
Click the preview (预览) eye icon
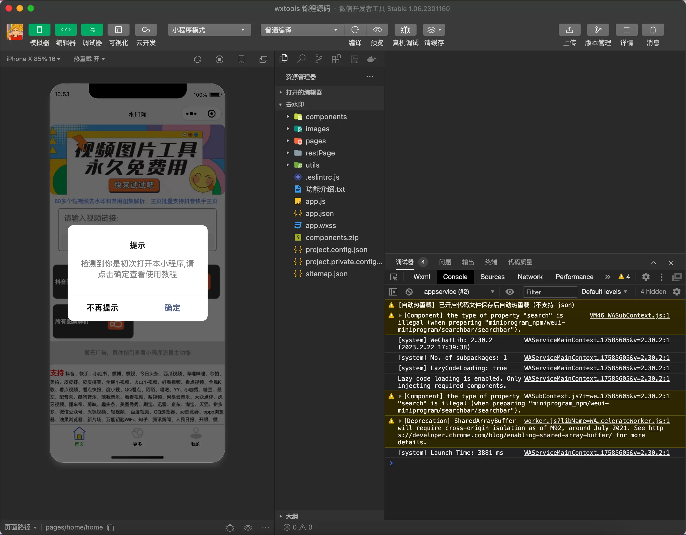(x=377, y=30)
